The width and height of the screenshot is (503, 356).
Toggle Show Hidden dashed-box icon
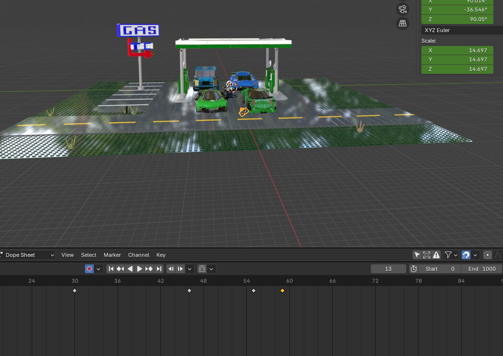[x=427, y=255]
